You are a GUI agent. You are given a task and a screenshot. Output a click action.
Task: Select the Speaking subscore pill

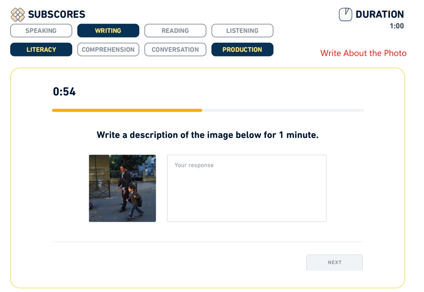click(41, 31)
